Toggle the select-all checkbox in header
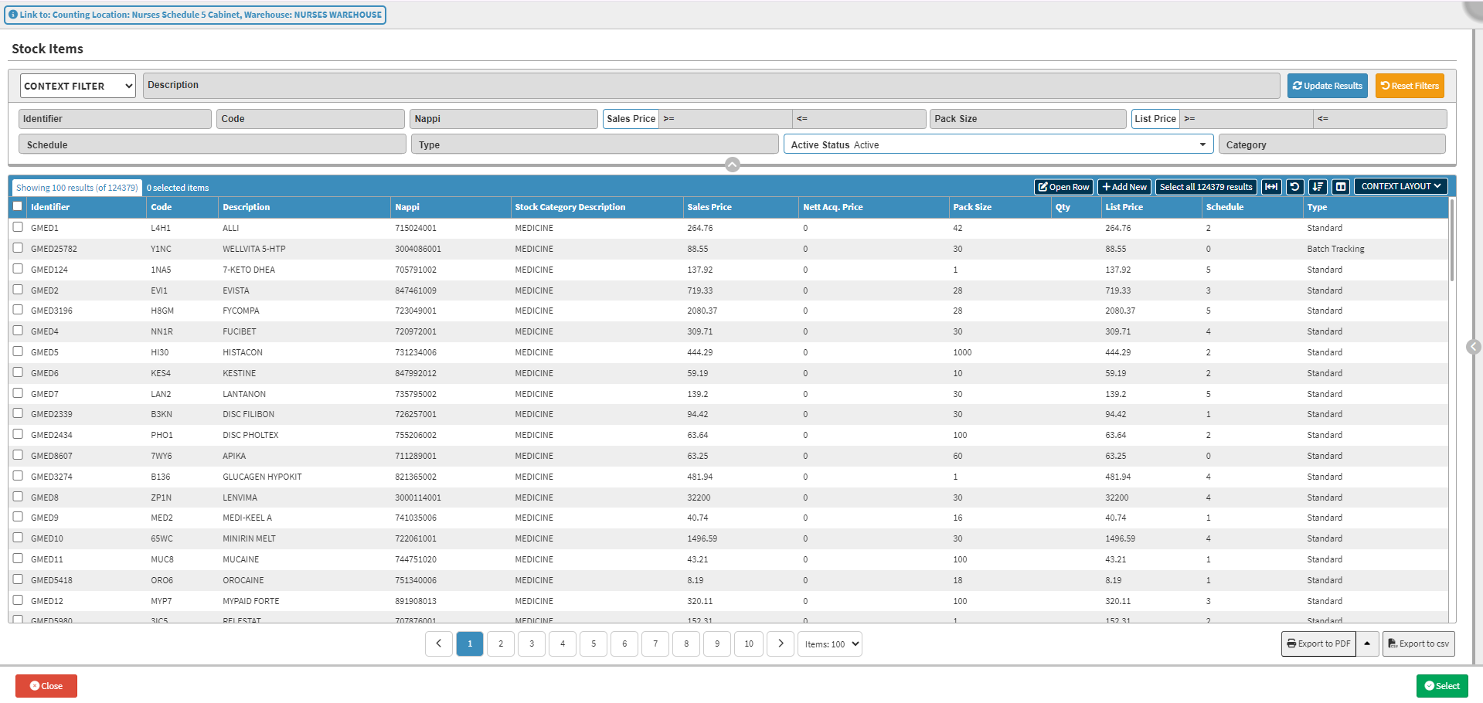Viewport: 1483px width, 703px height. (x=18, y=206)
